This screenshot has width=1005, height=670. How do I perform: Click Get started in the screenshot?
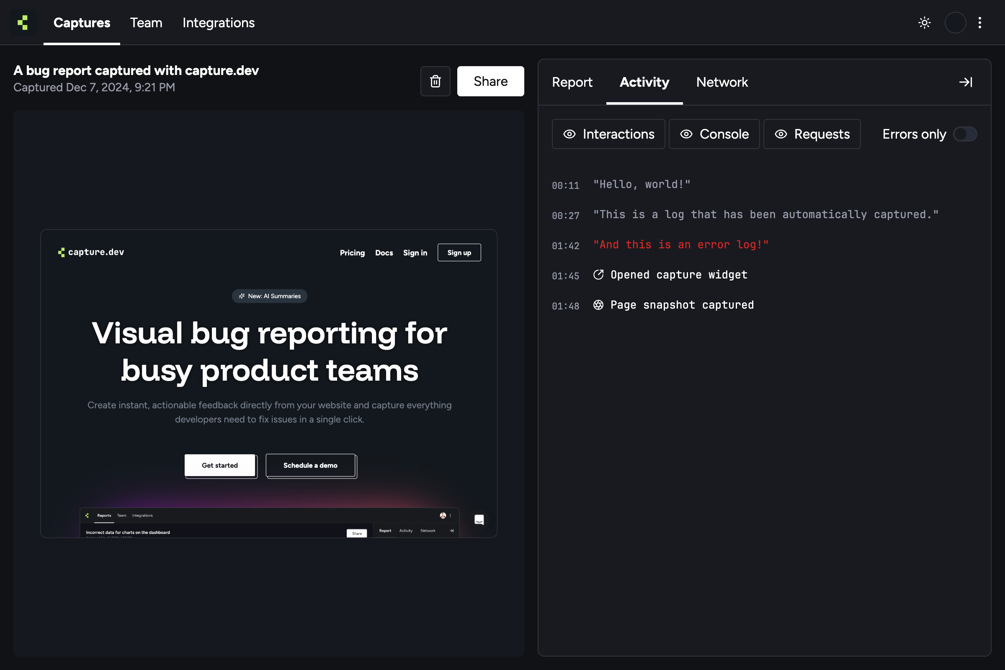coord(220,465)
